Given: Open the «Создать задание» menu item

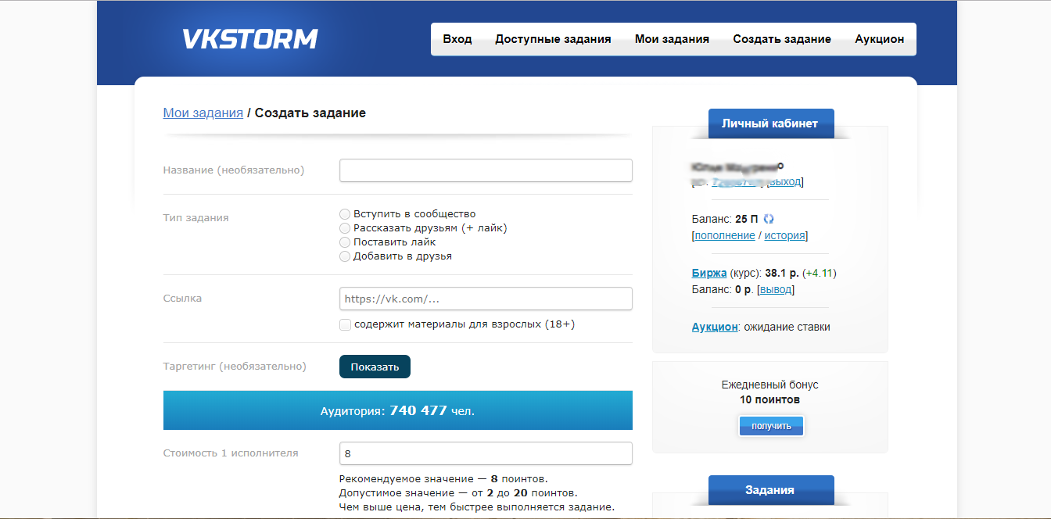Looking at the screenshot, I should click(x=782, y=38).
